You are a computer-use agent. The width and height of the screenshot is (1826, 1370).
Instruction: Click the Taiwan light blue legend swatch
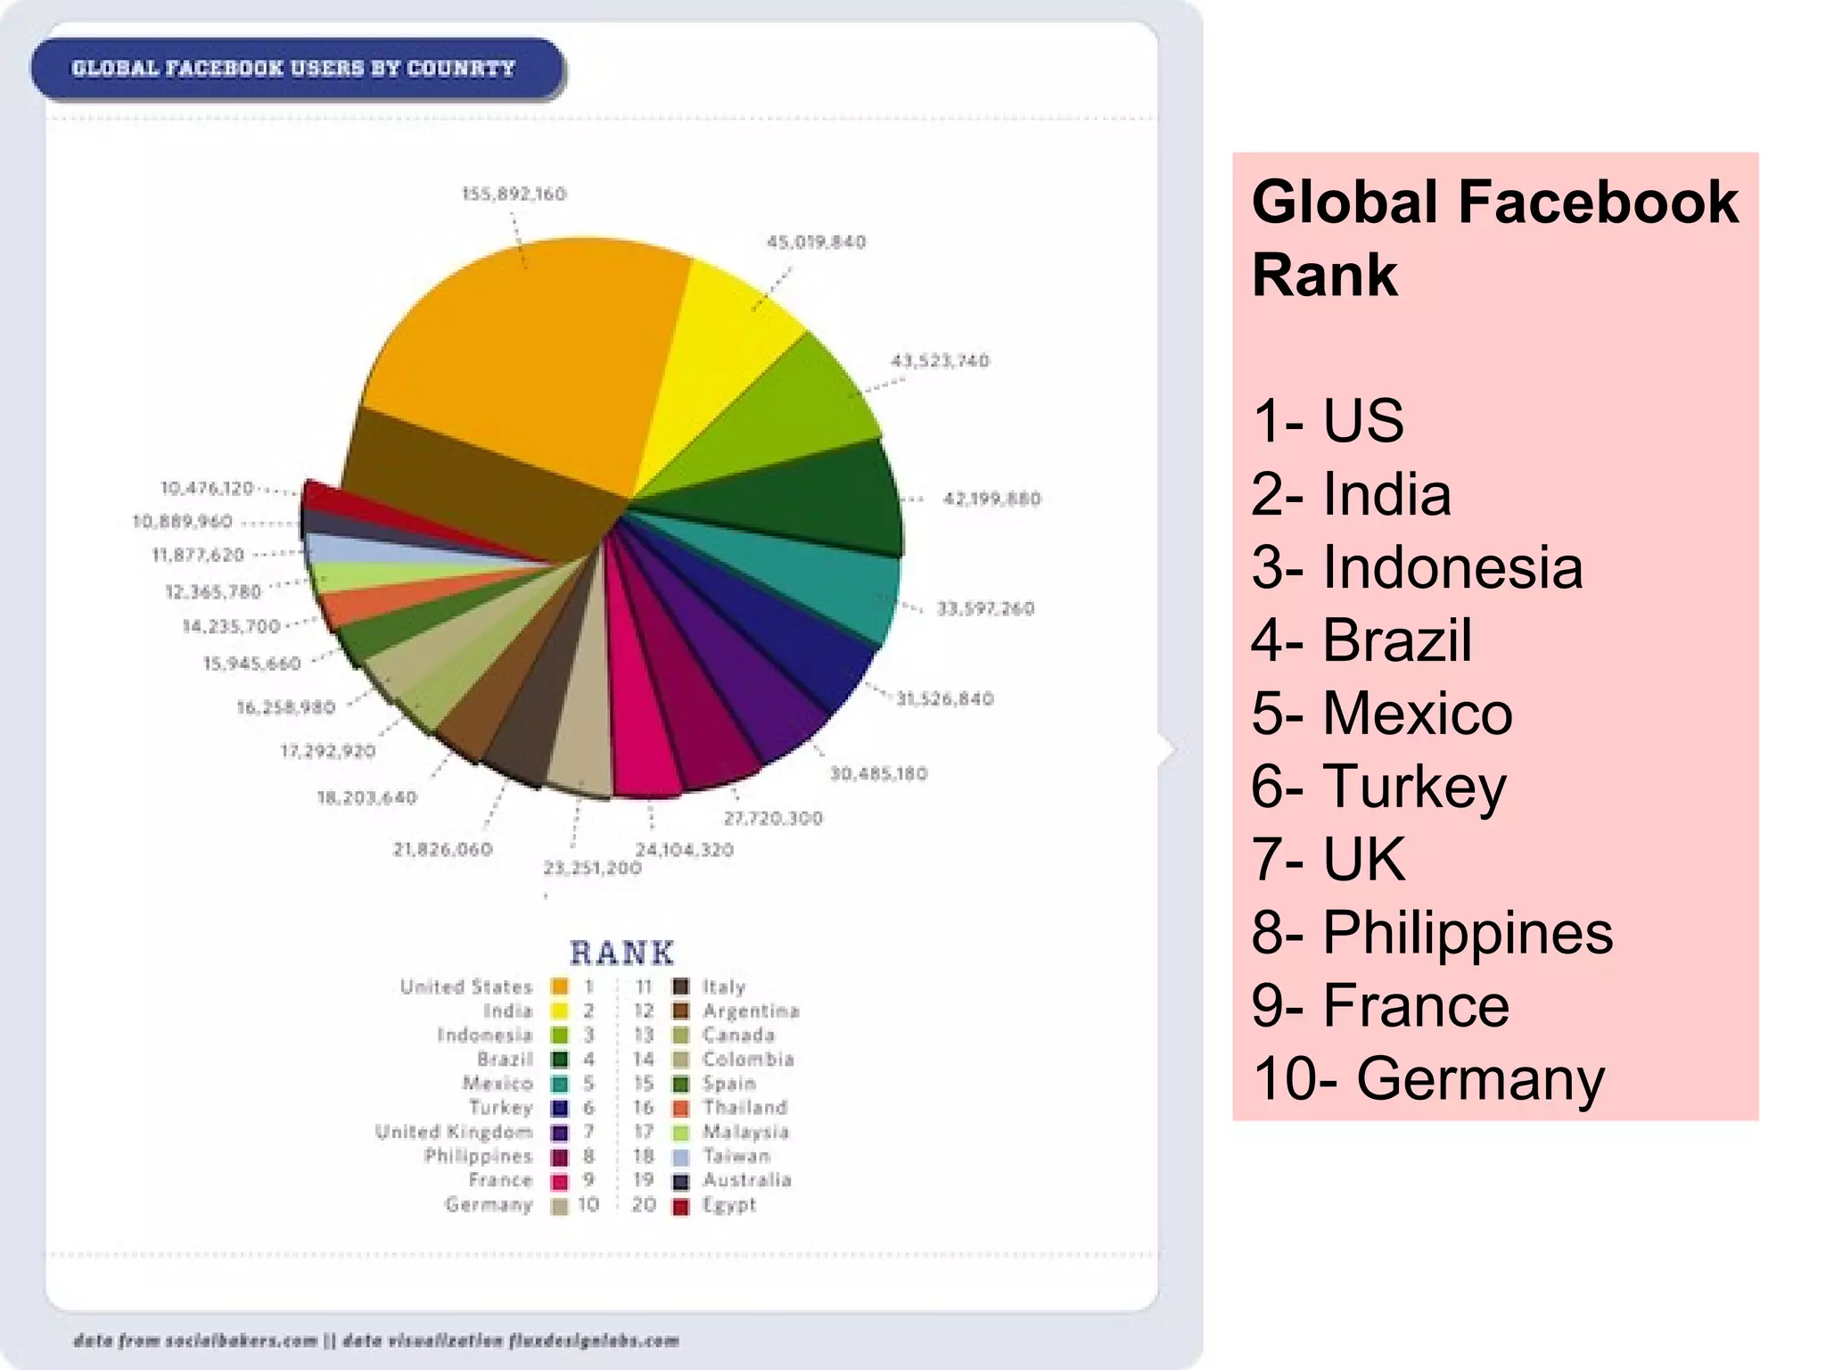click(x=680, y=1156)
